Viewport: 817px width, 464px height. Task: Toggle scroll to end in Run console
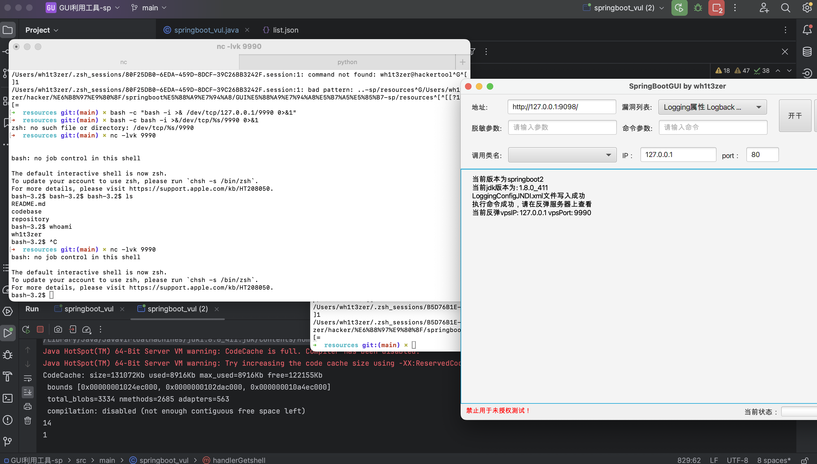click(28, 392)
